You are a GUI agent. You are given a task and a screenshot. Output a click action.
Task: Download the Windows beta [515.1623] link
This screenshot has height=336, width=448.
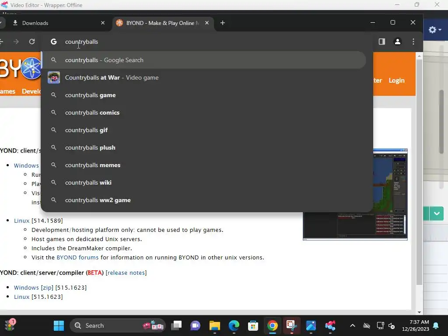point(26,287)
